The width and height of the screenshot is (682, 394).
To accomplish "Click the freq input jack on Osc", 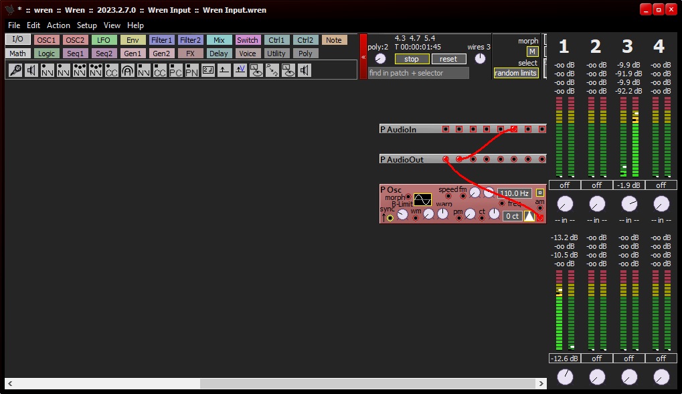I will (502, 203).
